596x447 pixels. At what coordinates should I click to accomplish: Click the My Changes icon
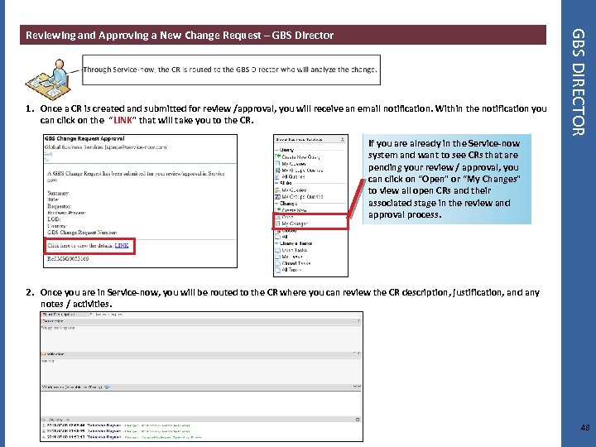277,223
